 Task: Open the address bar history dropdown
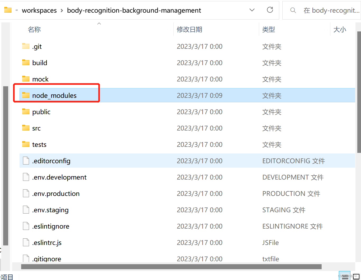(252, 10)
